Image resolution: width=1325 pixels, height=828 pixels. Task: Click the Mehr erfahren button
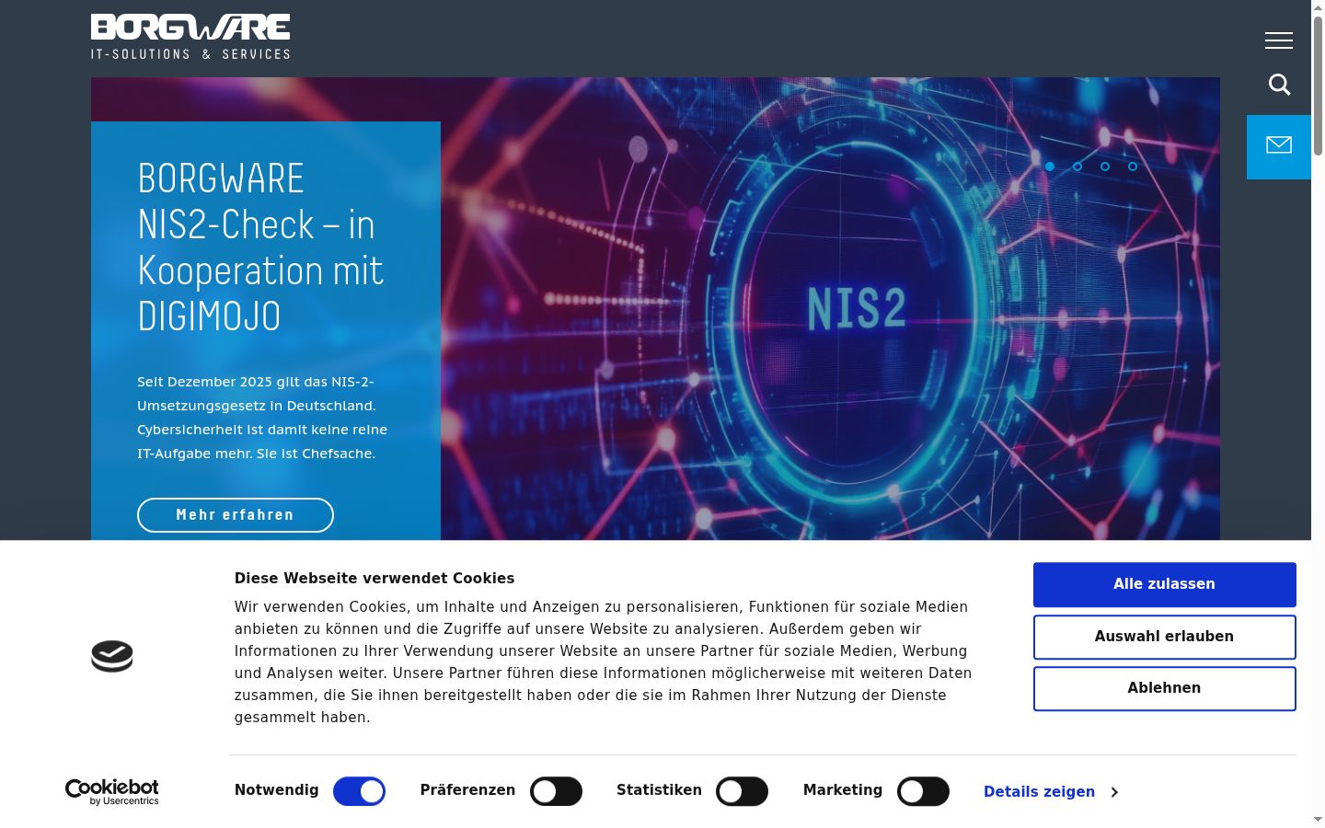pos(236,515)
